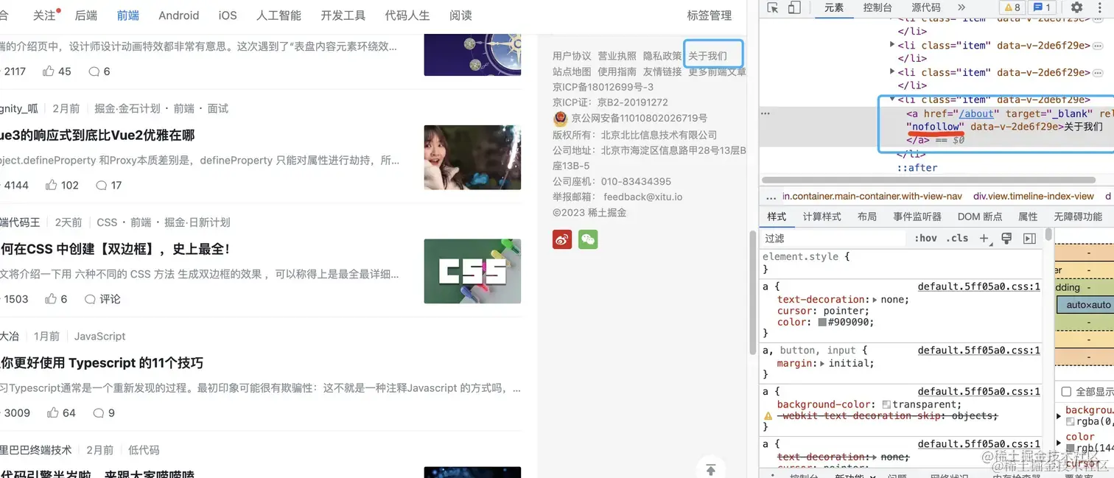Activate the inspect element picker icon
The width and height of the screenshot is (1114, 478).
point(773,8)
